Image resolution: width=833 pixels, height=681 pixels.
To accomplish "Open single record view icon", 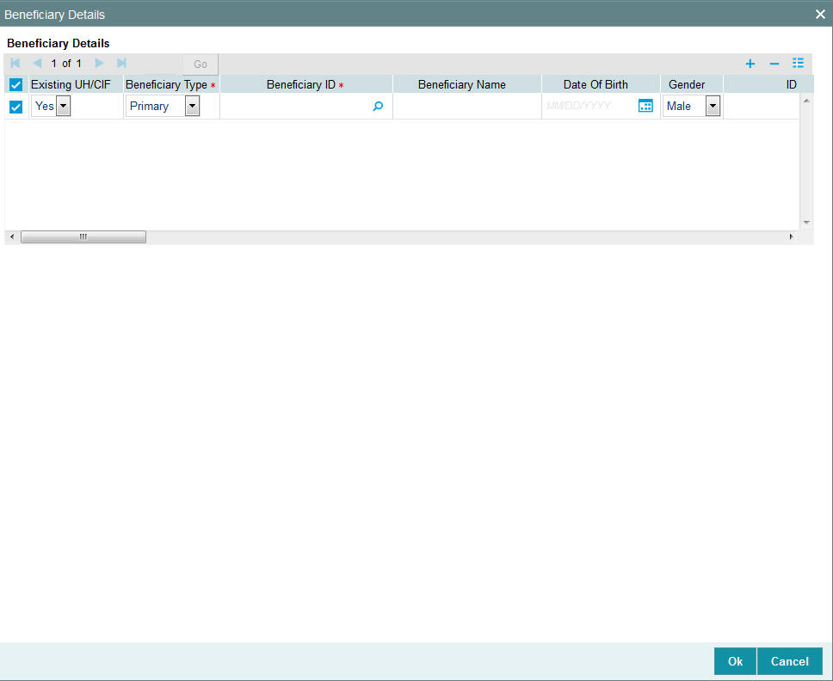I will point(798,63).
